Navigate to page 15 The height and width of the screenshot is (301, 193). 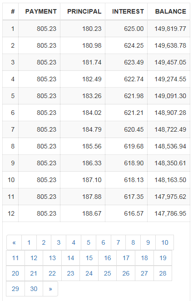click(x=89, y=258)
